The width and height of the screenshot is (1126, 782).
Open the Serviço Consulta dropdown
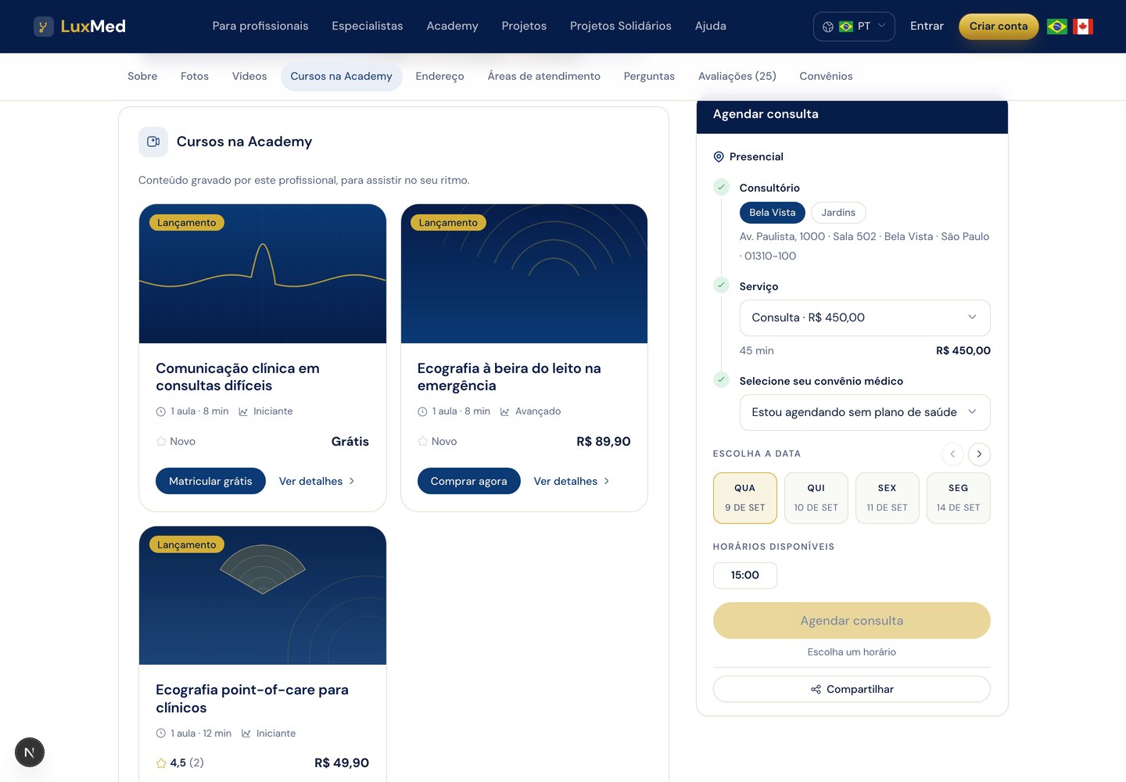coord(865,317)
